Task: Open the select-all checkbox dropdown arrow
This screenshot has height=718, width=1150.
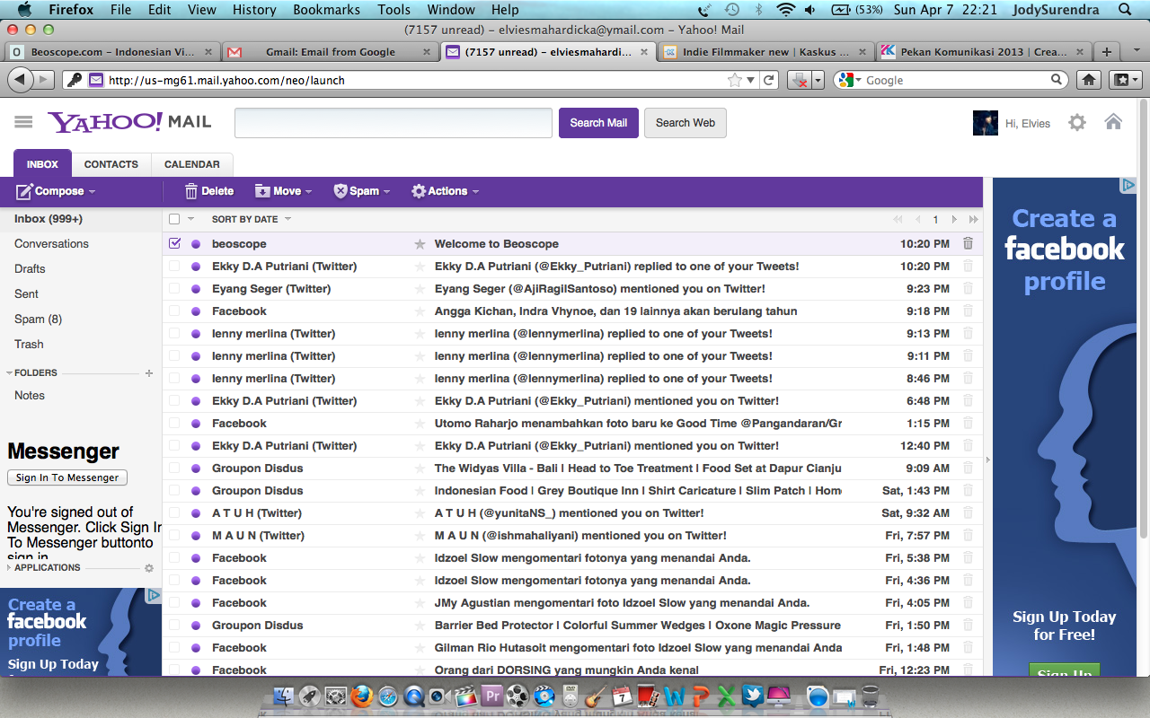Action: pyautogui.click(x=190, y=220)
